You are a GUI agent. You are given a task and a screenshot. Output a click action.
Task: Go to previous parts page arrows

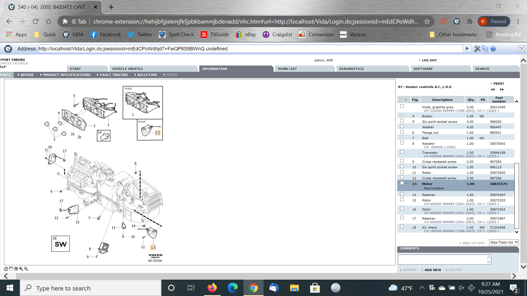pos(493,90)
